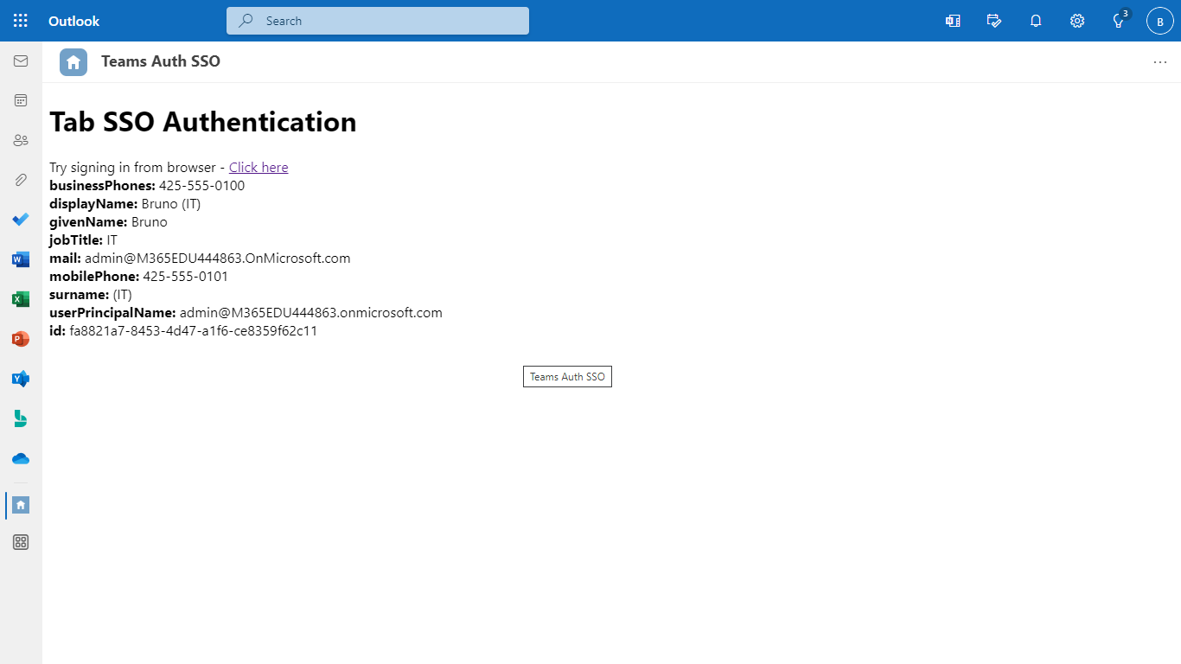Go to Mail in sidebar
Image resolution: width=1181 pixels, height=664 pixels.
[21, 61]
